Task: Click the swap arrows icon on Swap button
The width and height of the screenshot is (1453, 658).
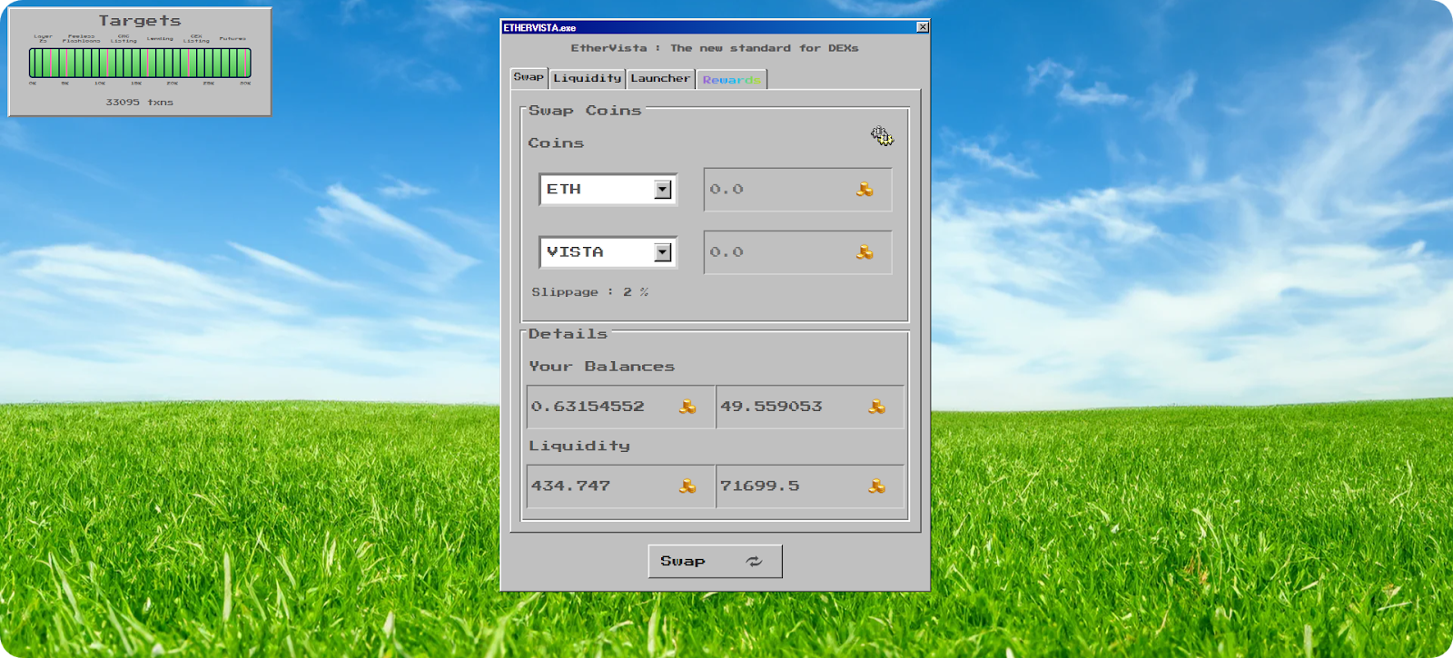Action: pos(754,562)
